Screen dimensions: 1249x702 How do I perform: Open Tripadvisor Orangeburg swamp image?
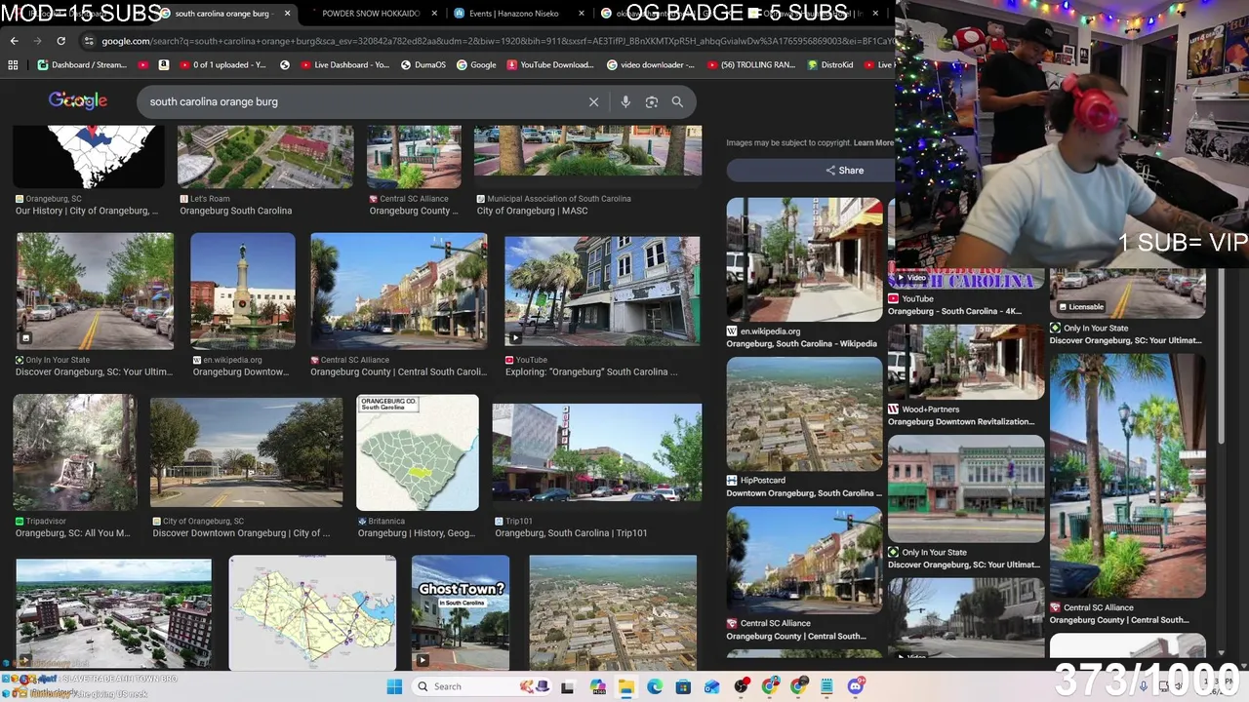(x=75, y=452)
